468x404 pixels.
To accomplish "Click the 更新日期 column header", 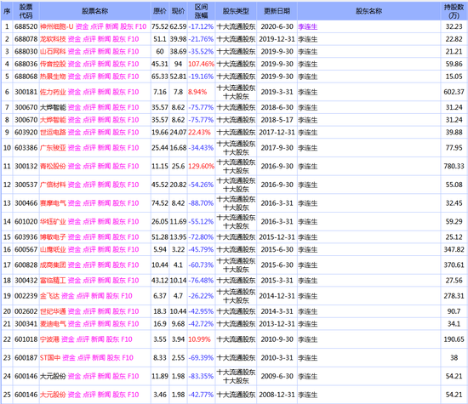I will [277, 11].
